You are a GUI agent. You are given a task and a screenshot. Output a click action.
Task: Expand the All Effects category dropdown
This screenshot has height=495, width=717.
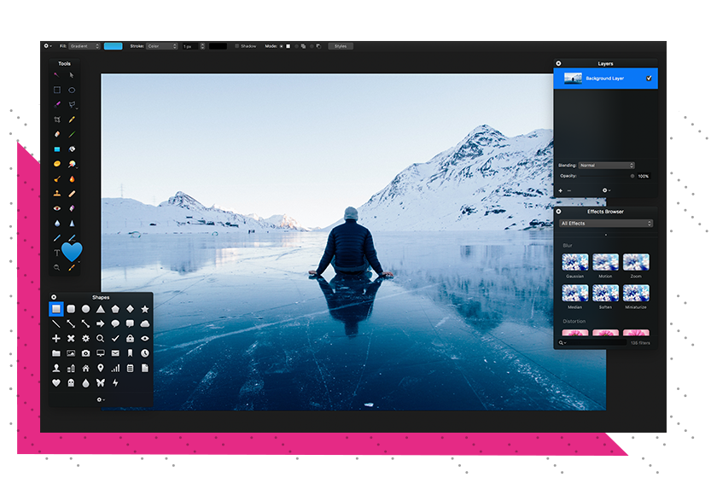[x=606, y=224]
